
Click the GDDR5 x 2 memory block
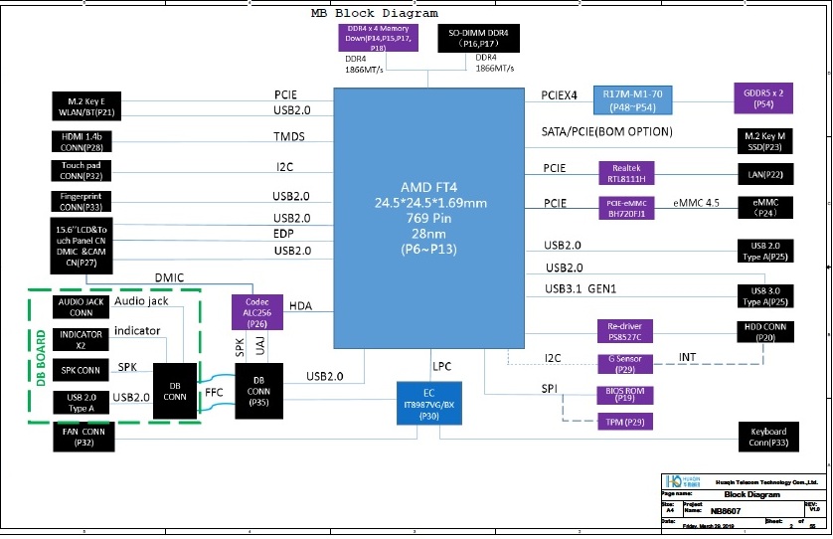click(764, 99)
